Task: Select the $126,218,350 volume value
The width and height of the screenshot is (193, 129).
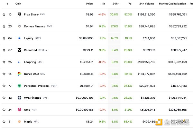Action: tap(146, 15)
